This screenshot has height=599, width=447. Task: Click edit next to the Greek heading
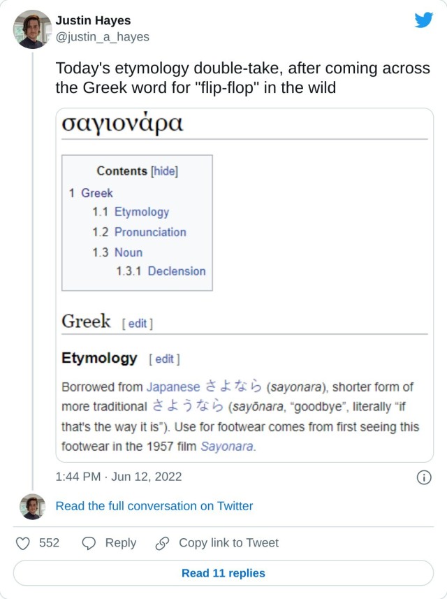pos(138,323)
